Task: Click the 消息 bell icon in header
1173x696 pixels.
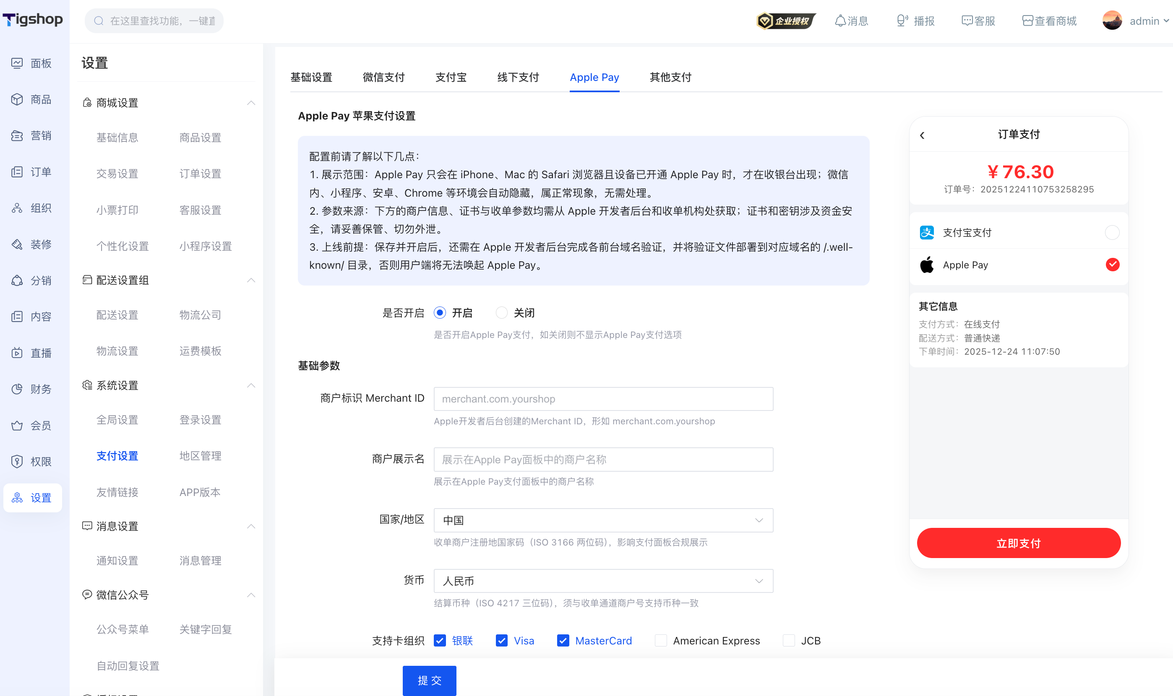Action: click(840, 21)
